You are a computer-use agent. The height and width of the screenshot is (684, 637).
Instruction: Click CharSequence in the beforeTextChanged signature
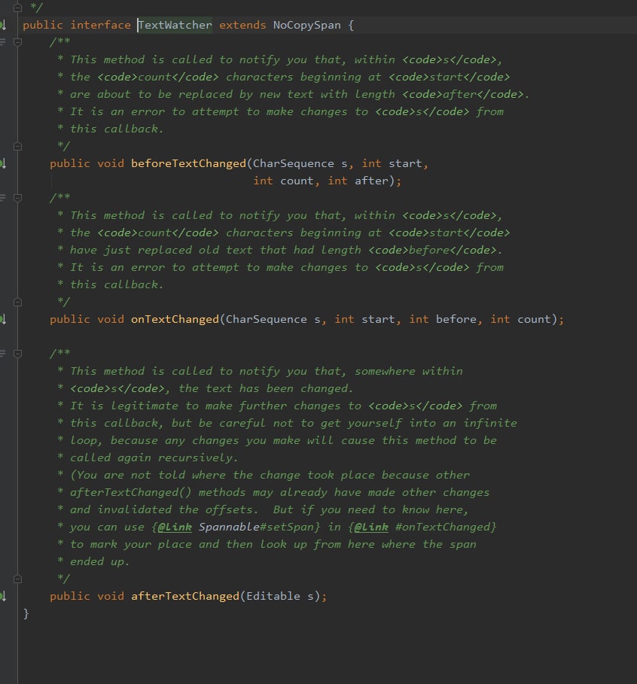pos(294,163)
